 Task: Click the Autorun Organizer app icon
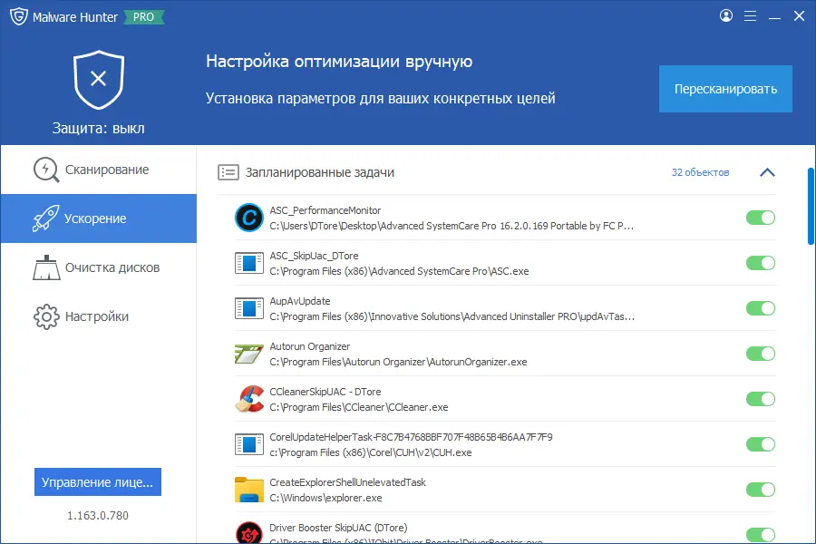pyautogui.click(x=248, y=354)
